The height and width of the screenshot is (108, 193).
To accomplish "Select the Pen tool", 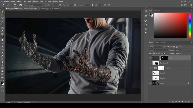I will [2, 59].
